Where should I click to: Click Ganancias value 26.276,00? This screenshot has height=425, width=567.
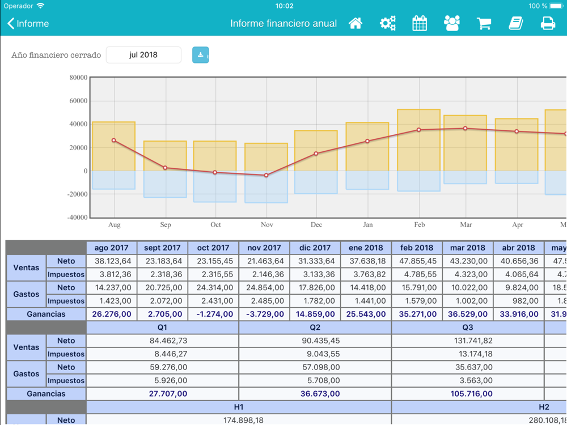(x=112, y=314)
